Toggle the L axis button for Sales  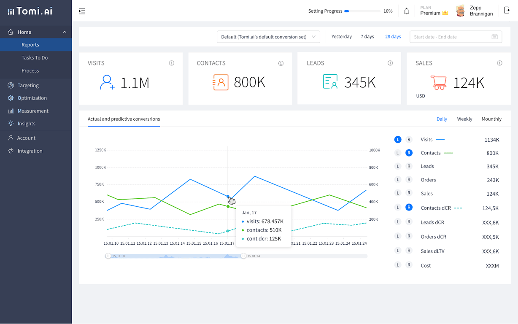click(397, 193)
